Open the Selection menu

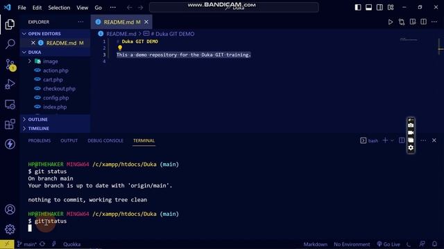59,8
